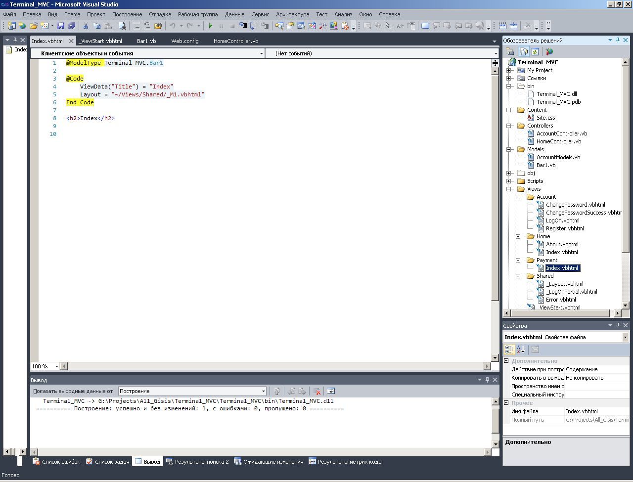Click the Property Pages icon in Properties panel

tap(535, 350)
